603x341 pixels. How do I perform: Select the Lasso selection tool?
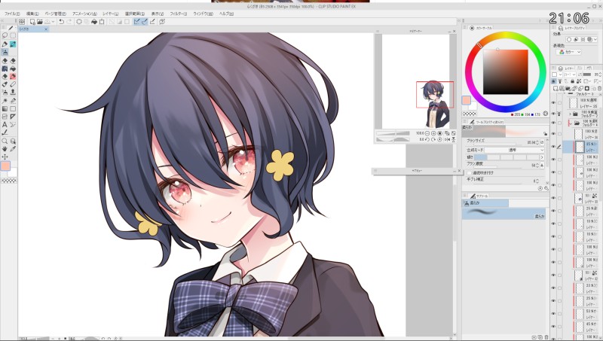tap(5, 35)
